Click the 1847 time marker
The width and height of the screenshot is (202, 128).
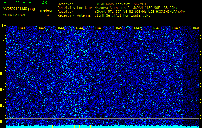click(137, 28)
